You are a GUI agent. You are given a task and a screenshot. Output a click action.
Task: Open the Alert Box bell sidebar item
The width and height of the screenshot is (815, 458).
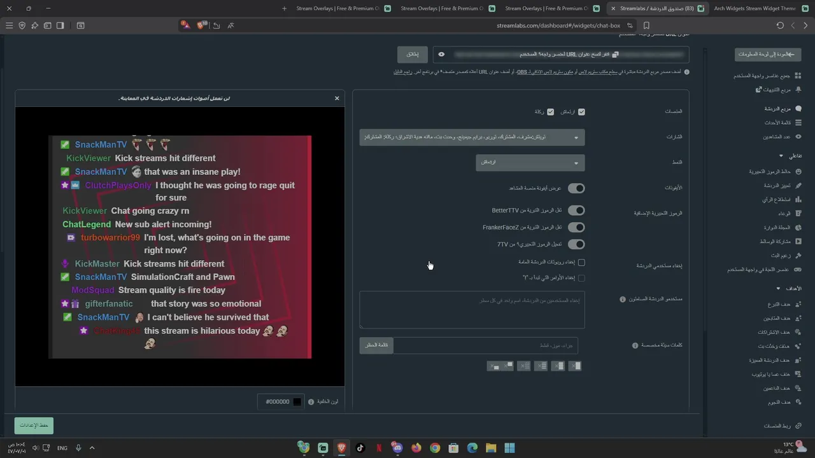click(x=779, y=90)
